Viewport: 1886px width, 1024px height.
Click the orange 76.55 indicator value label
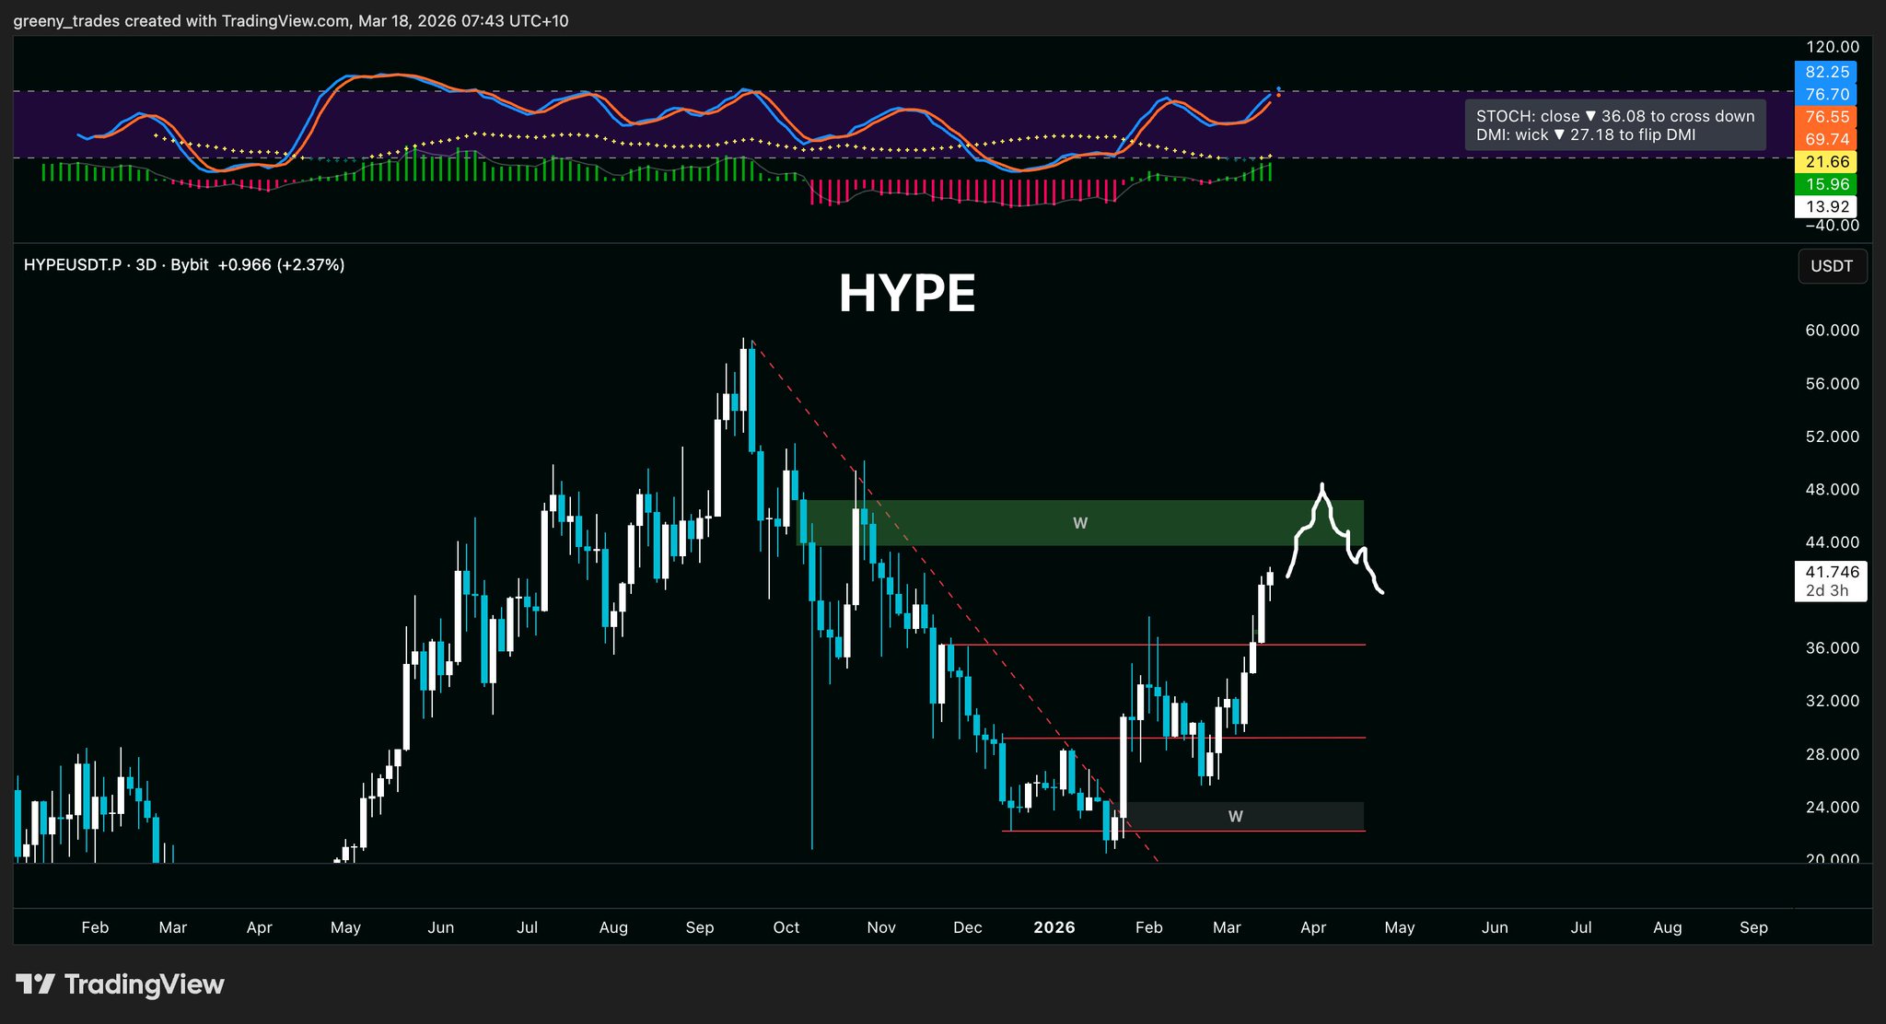click(x=1826, y=117)
